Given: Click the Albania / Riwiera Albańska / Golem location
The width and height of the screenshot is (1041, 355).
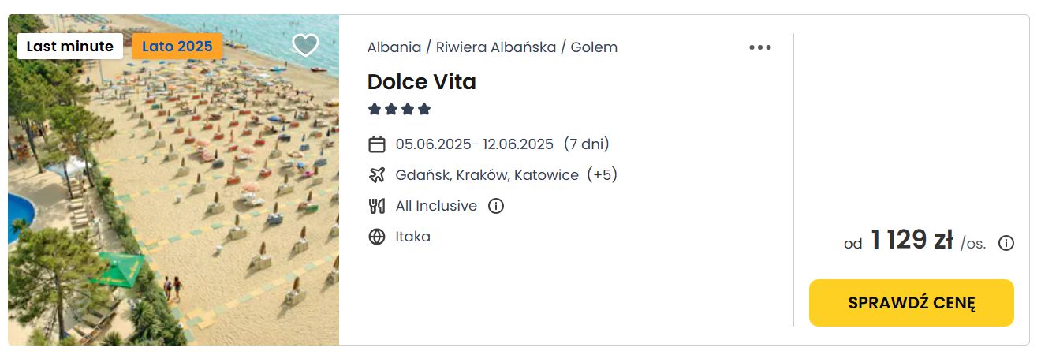Looking at the screenshot, I should [493, 47].
